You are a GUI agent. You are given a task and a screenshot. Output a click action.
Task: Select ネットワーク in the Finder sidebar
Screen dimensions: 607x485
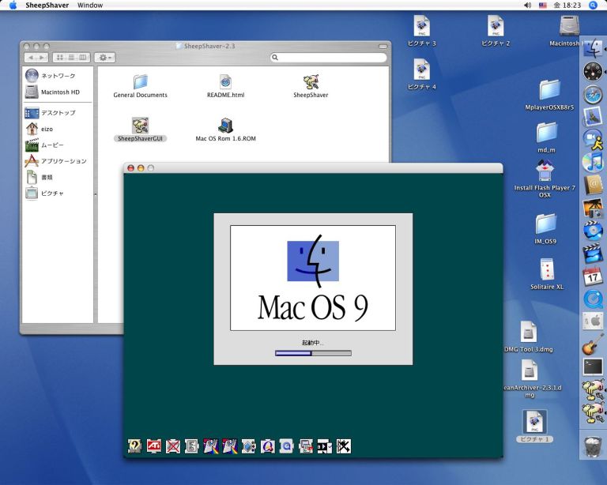tap(57, 75)
